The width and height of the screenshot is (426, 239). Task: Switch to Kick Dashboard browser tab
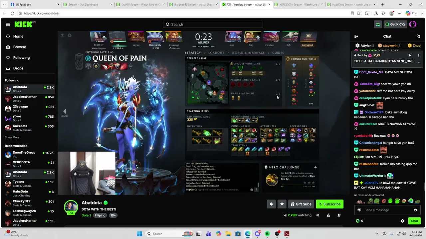tap(88, 5)
